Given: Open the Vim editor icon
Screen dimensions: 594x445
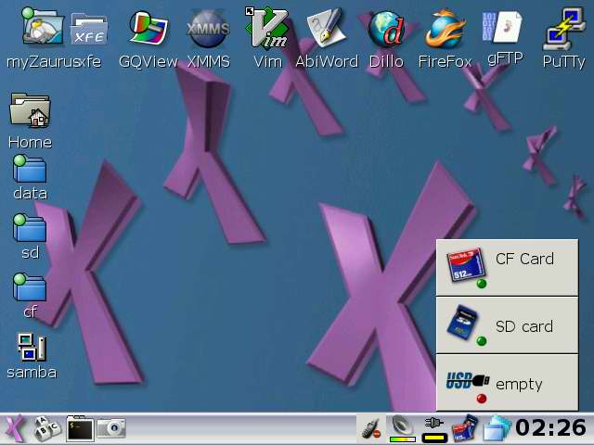Looking at the screenshot, I should point(267,31).
